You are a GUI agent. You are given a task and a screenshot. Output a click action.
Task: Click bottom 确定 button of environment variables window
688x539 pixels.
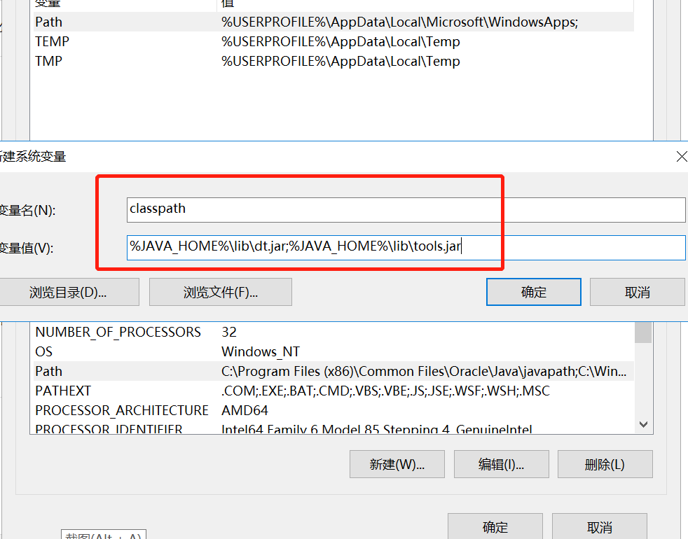495,526
